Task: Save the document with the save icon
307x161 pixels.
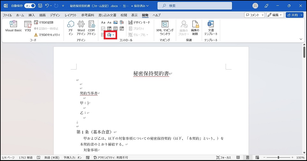Action: click(x=40, y=6)
